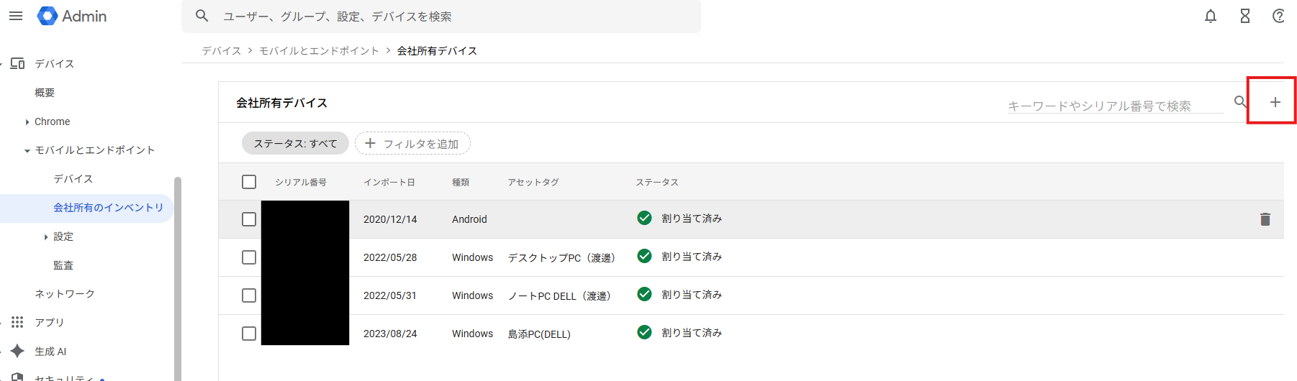Open the ステータス: すべて filter chip
Viewport: 1297px width, 381px height.
(x=295, y=144)
